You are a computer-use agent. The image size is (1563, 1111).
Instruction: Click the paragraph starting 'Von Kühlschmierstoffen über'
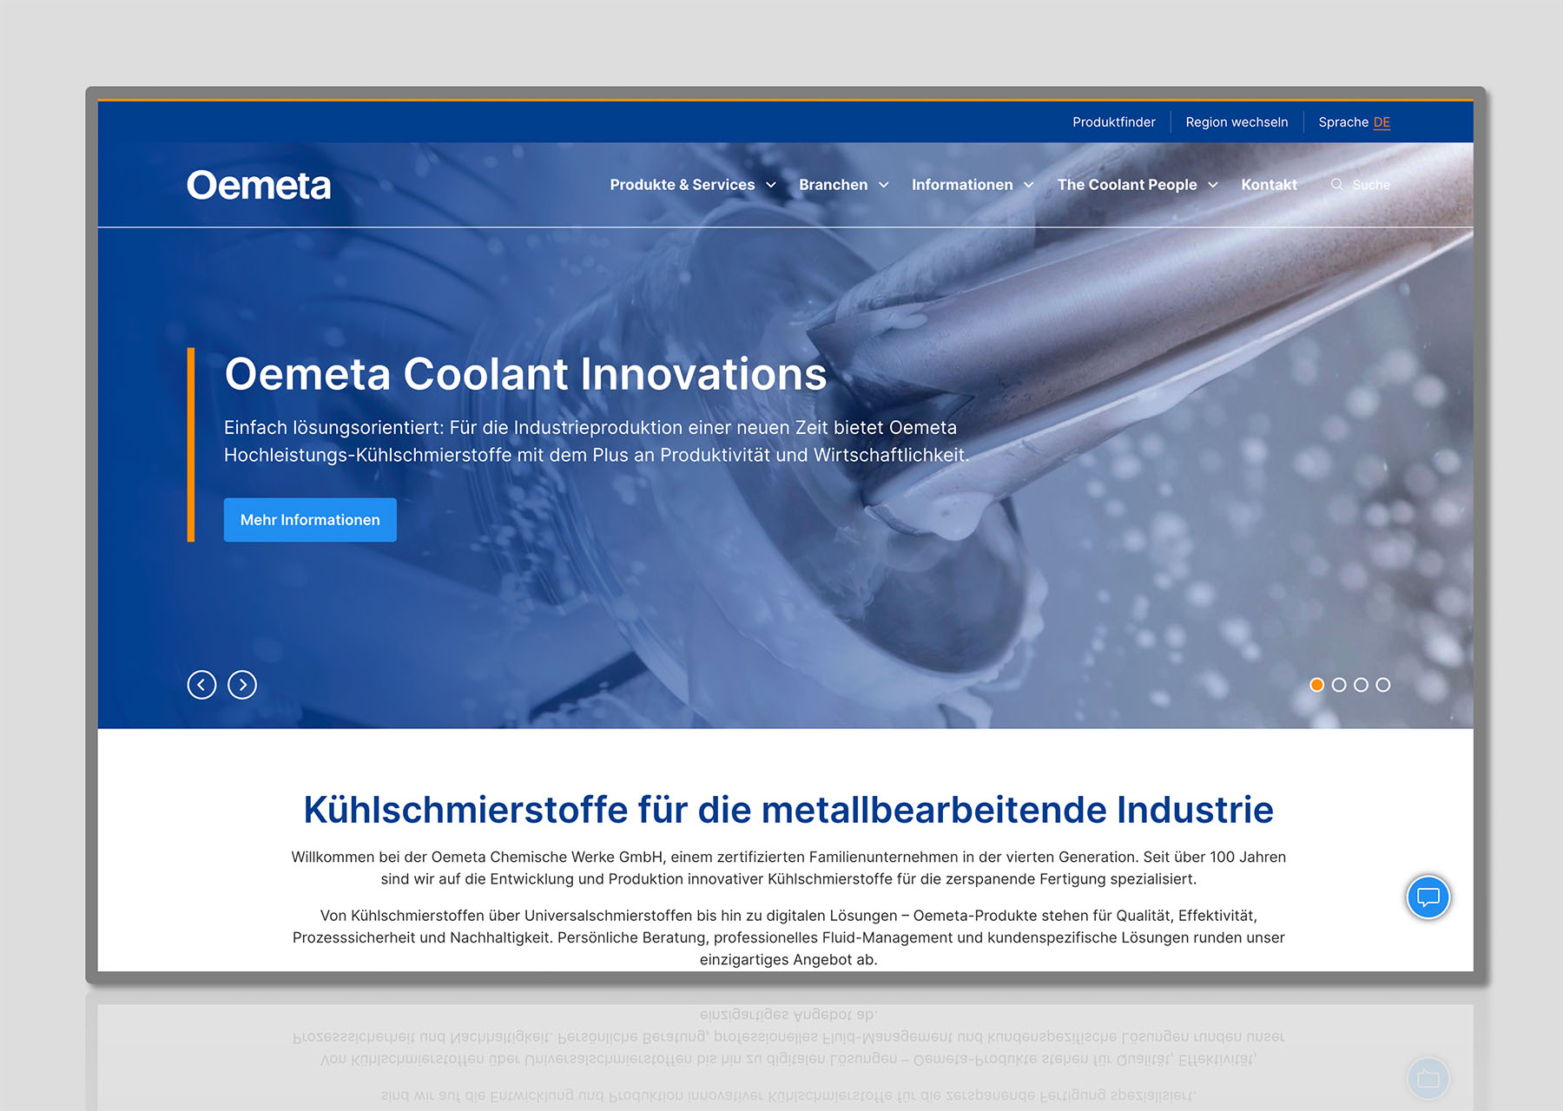[x=788, y=937]
